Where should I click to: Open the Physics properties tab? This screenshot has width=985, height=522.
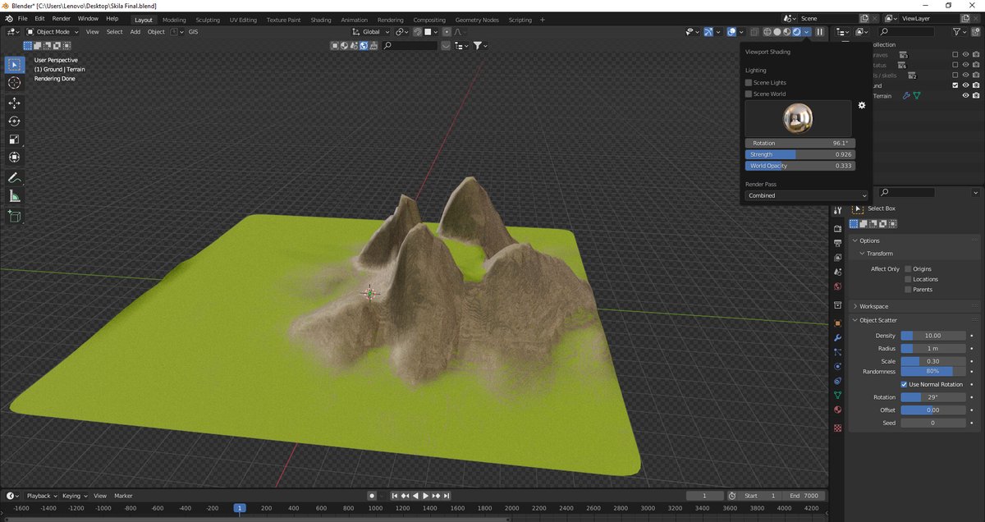point(837,366)
